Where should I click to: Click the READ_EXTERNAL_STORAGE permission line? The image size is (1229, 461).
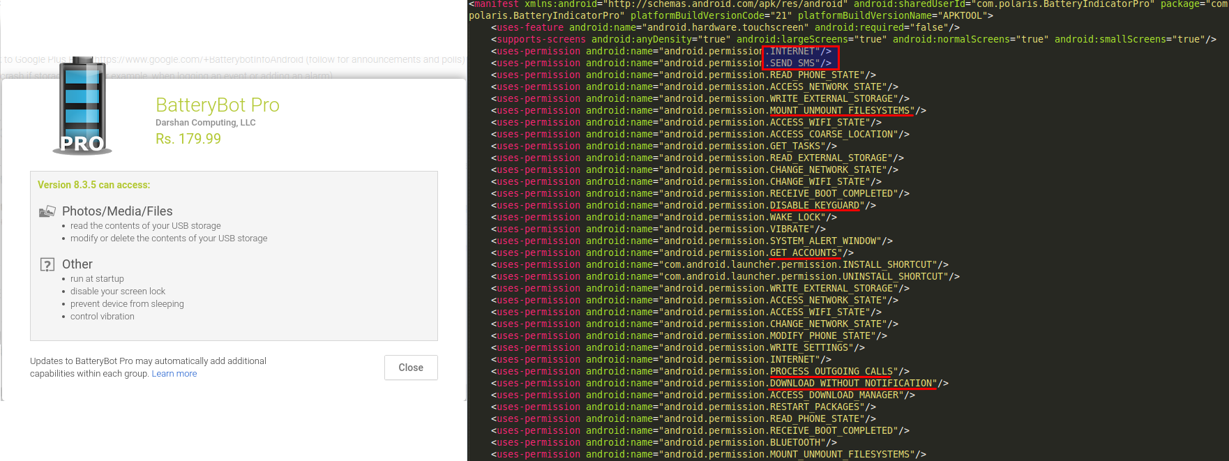698,158
